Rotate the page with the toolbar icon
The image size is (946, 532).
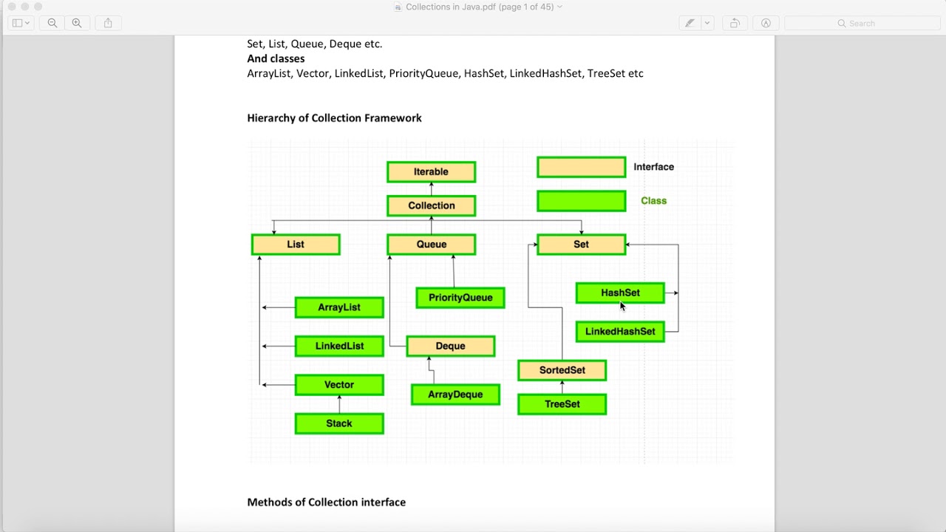tap(735, 23)
